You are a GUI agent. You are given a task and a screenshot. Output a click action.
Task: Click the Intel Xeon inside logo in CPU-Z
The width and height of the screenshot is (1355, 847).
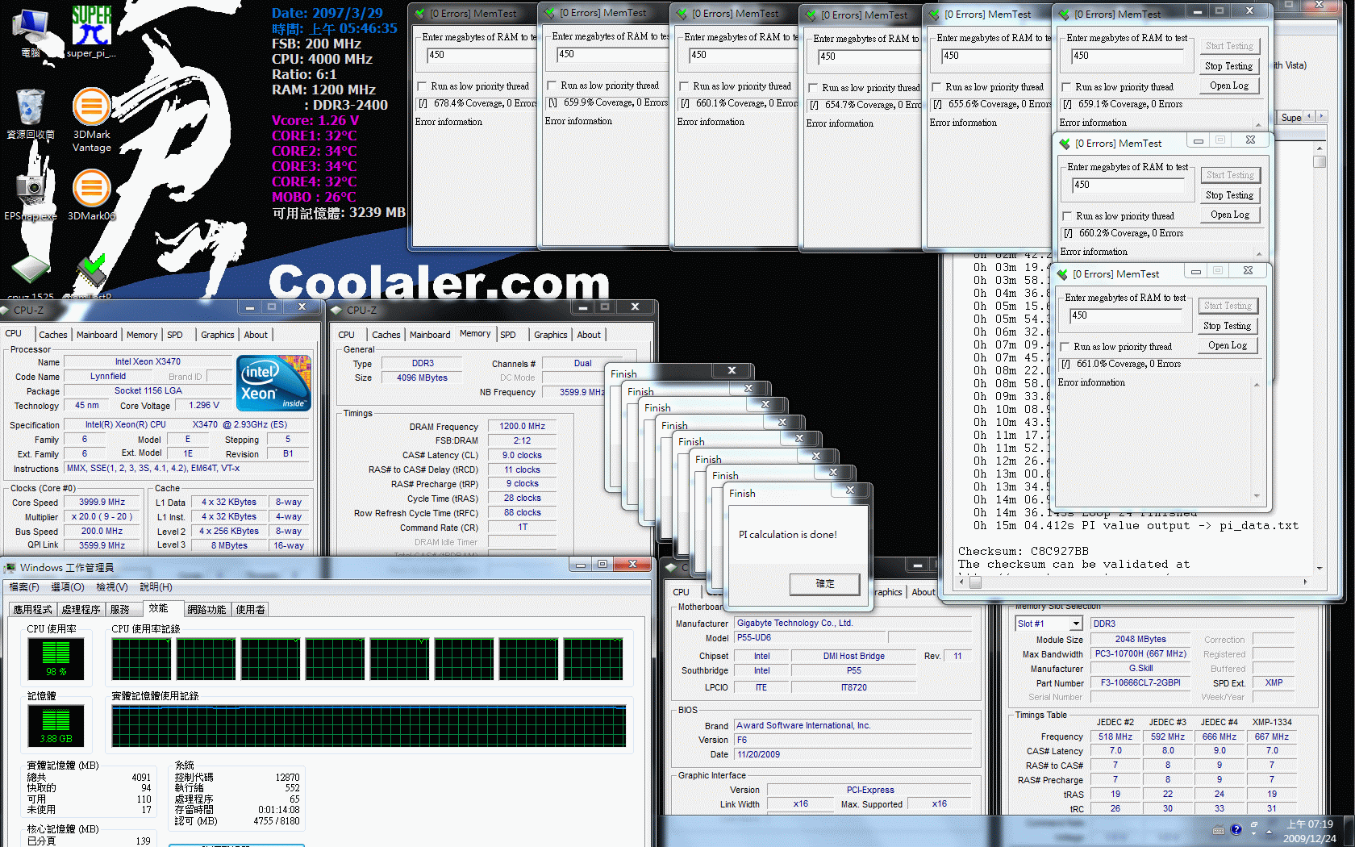coord(274,383)
